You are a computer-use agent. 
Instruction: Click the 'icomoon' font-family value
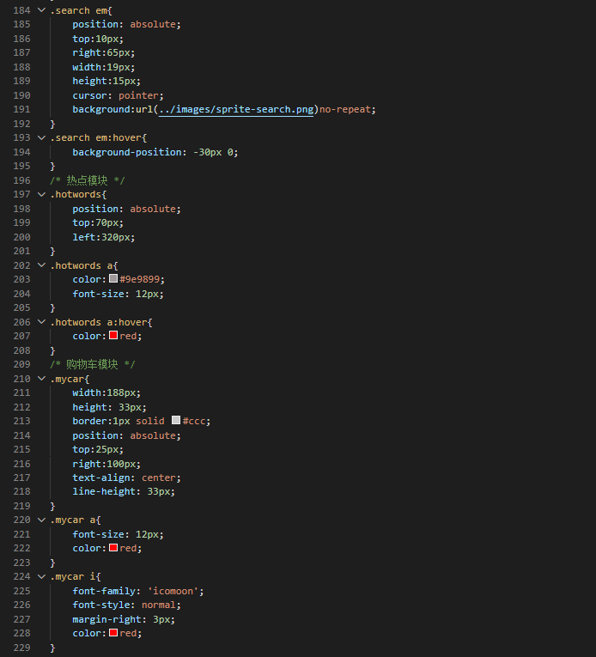[x=173, y=591]
